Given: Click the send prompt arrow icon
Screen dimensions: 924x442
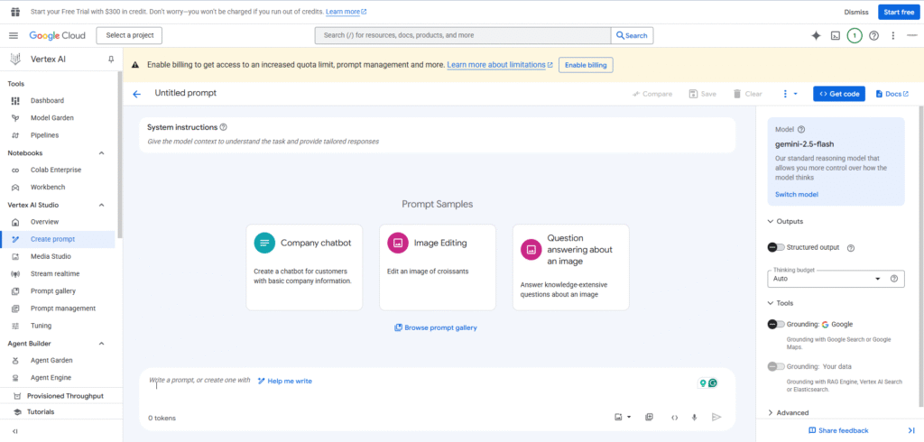Looking at the screenshot, I should point(716,418).
